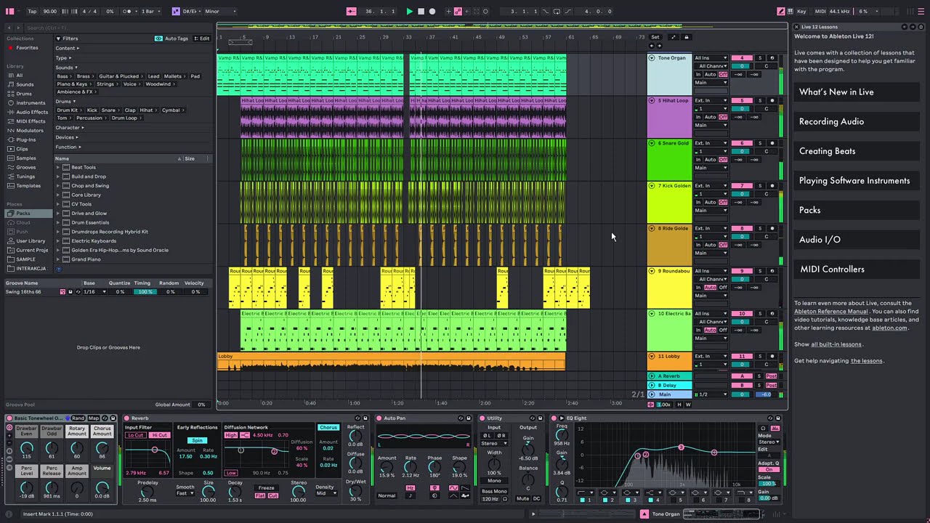Arm the transport Arrangement Record button

click(432, 12)
